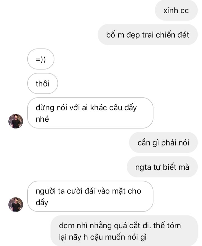
Task: Tap the "thôi" message bubble
Action: click(x=43, y=83)
